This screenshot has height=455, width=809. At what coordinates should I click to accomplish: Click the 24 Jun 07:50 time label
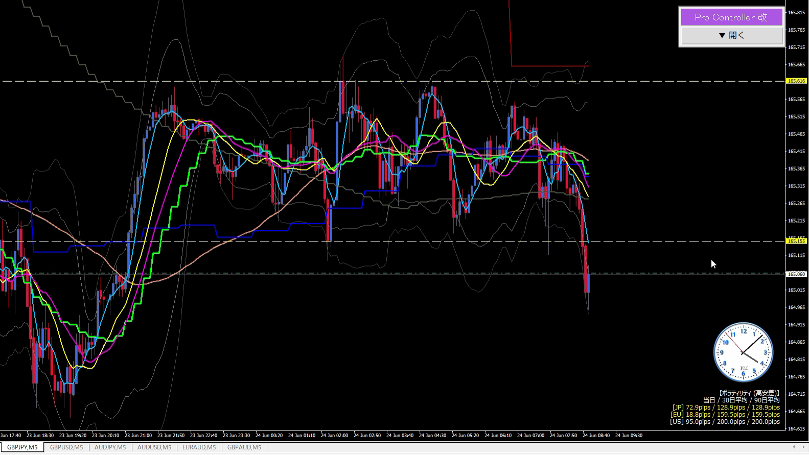pyautogui.click(x=563, y=436)
